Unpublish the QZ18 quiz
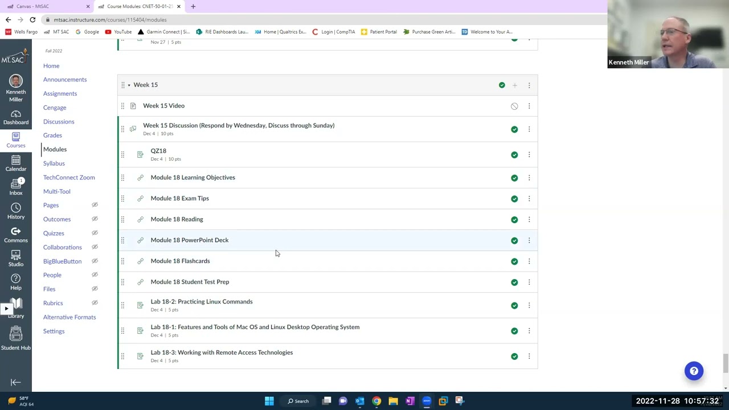 (514, 155)
